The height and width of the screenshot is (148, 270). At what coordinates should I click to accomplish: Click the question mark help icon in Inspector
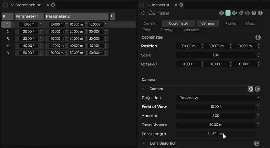click(254, 13)
